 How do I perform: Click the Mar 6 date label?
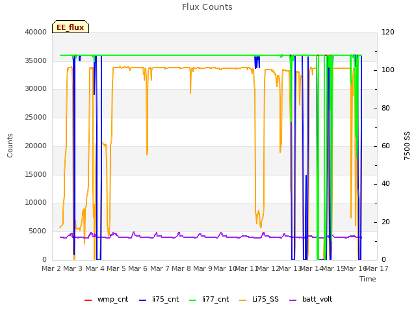(138, 268)
